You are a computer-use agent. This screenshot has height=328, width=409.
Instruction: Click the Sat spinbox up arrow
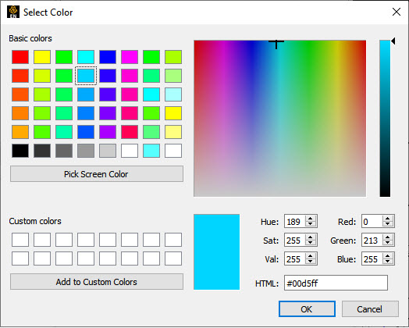(x=310, y=237)
